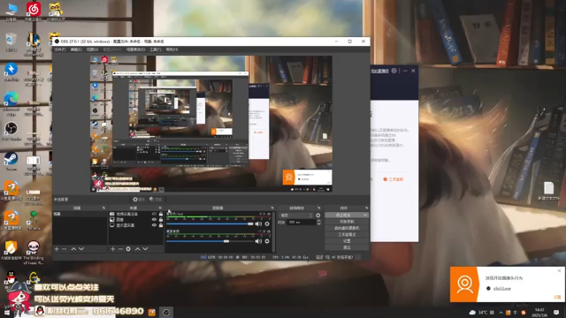Screen dimensions: 566x318
Task: Open transition properties gear icon
Action: point(318,216)
